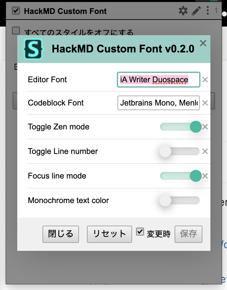227x290 pixels.
Task: Reset Toggle Line number with its X icon
Action: (x=205, y=151)
